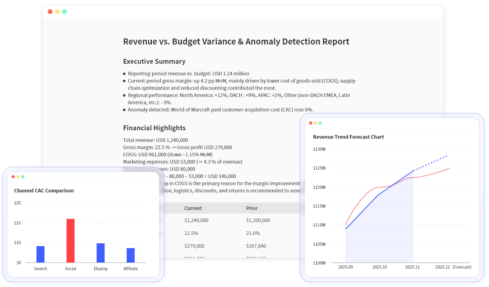Select the Executive Summary heading

(x=154, y=61)
